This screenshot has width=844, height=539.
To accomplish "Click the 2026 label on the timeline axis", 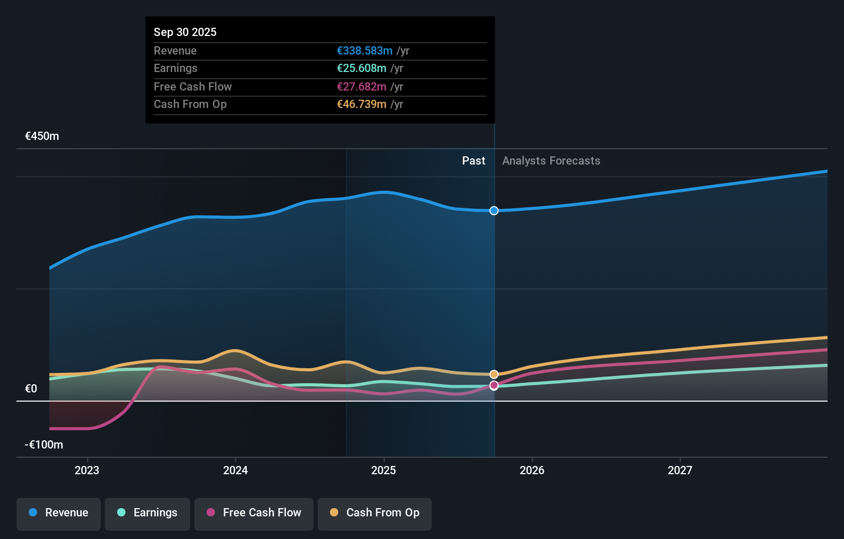I will [533, 470].
